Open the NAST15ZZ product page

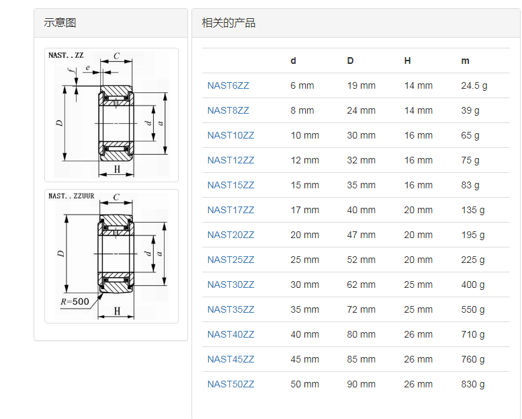pos(230,185)
